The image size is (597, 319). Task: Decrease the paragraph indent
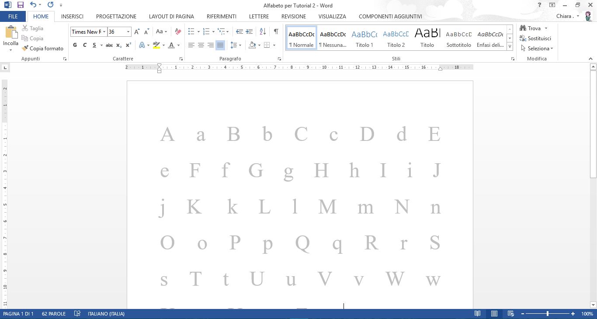pos(239,32)
